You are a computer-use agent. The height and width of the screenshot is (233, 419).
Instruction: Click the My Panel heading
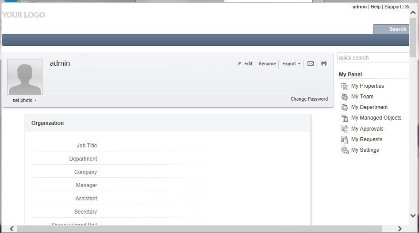coord(350,75)
